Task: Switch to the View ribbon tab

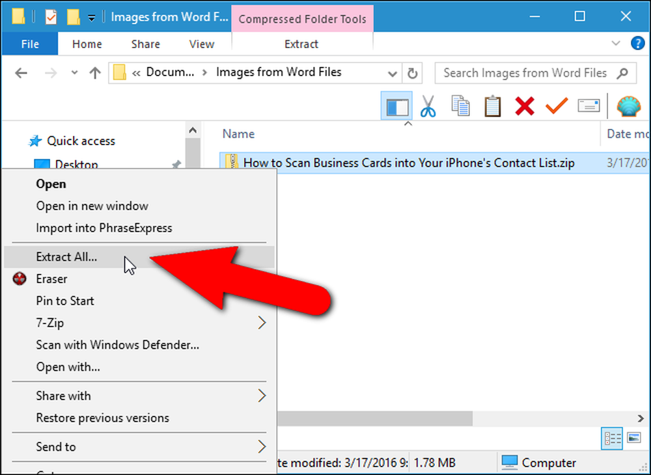Action: 201,44
